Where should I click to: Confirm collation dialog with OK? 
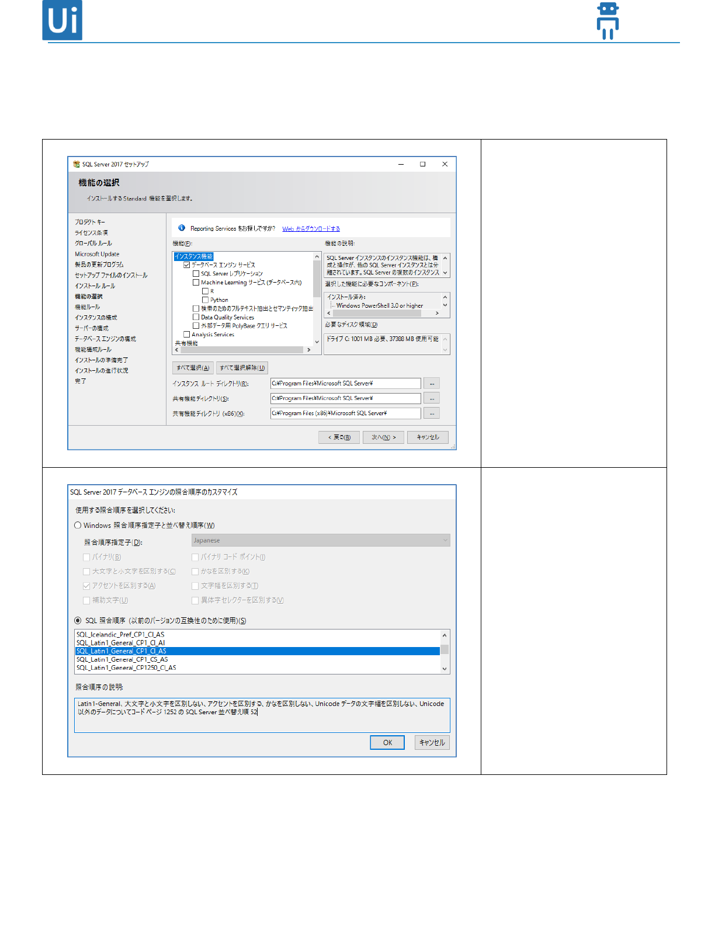387,742
